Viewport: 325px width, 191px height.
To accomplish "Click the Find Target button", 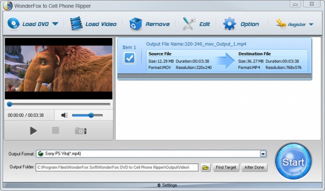I will pos(226,167).
